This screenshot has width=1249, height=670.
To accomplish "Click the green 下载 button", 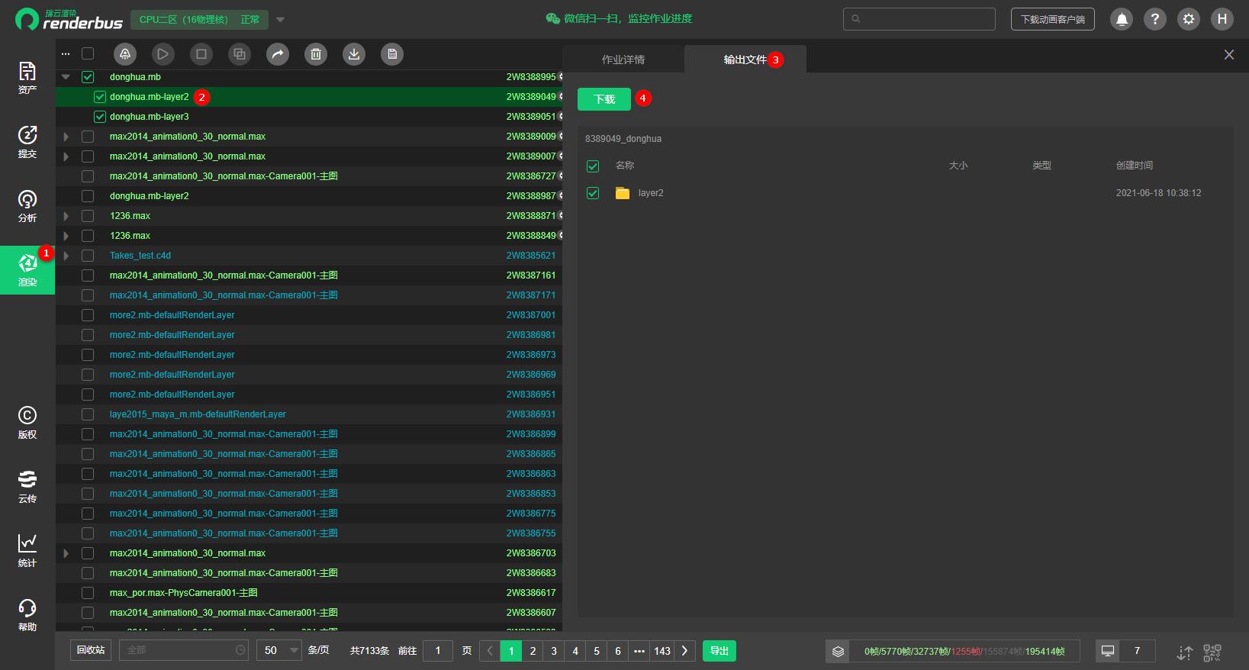I will pyautogui.click(x=604, y=99).
